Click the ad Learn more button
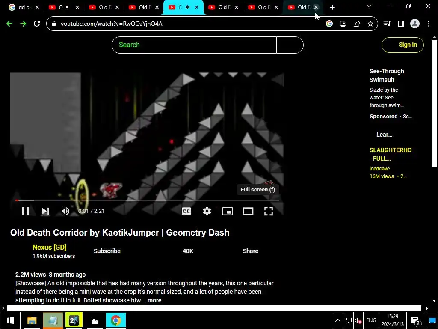 pos(384,135)
